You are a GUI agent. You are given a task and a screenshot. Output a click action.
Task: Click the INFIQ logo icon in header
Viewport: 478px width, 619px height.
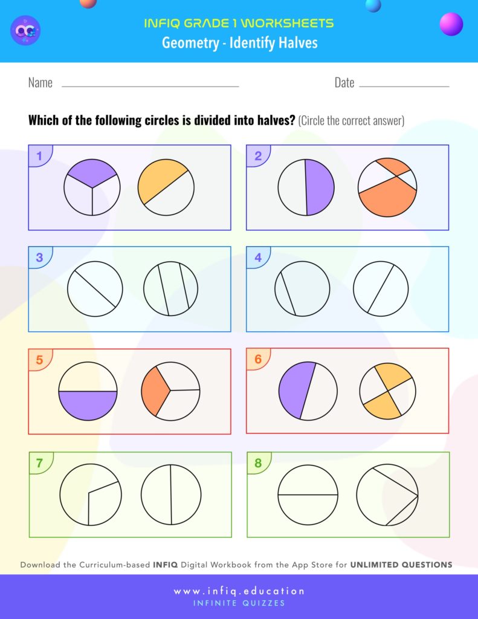coord(25,30)
